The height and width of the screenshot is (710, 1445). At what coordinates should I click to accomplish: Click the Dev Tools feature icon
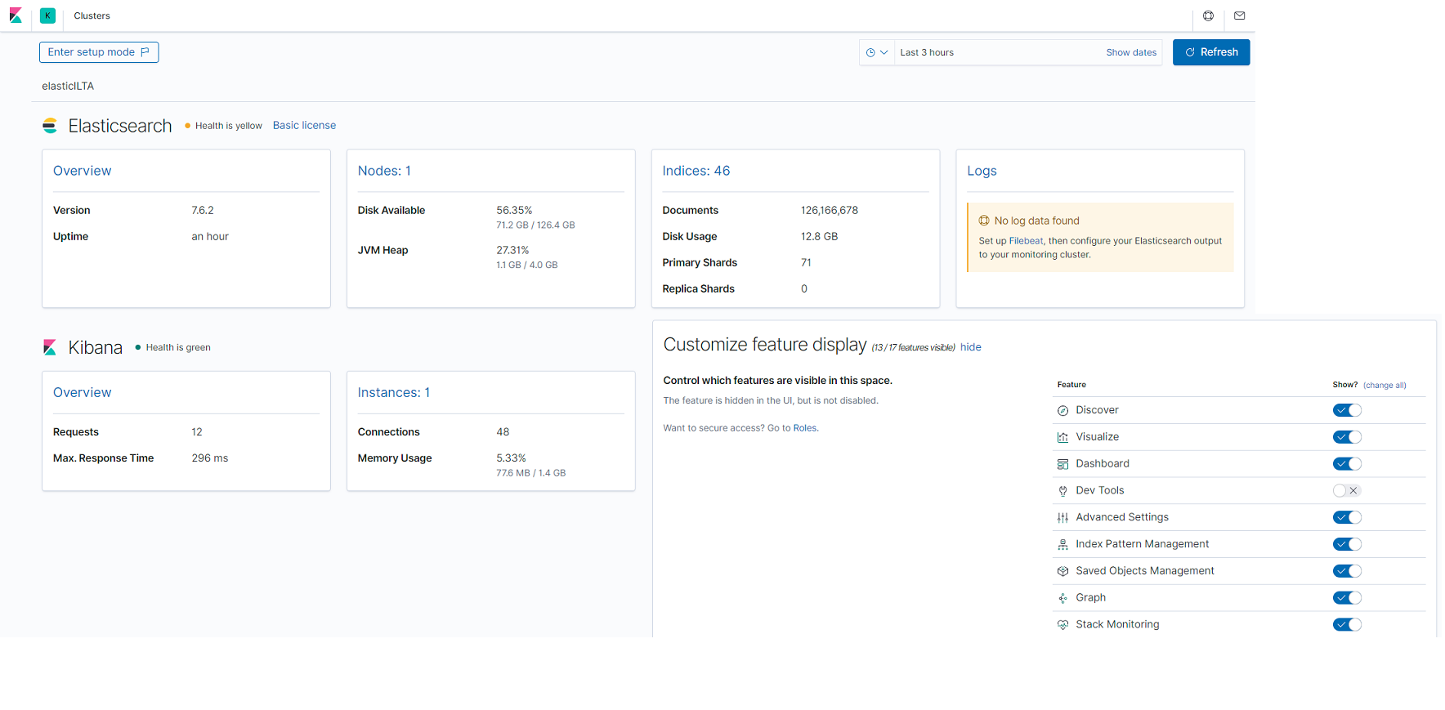coord(1062,491)
